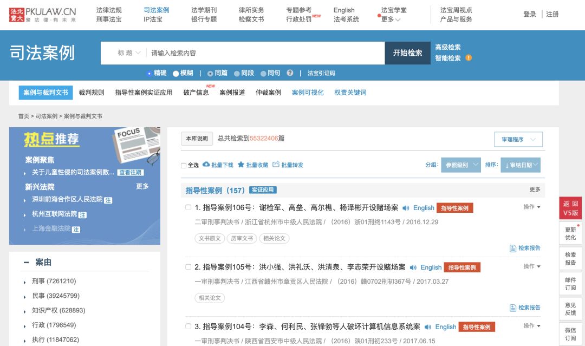Click the 批量下载 cloud download icon
Viewport: 585px width, 346px height.
click(206, 165)
